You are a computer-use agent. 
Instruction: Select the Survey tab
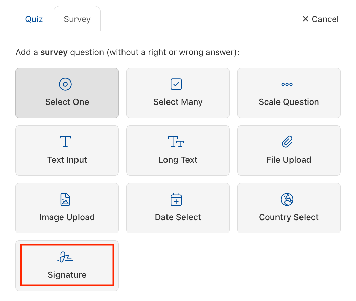77,19
